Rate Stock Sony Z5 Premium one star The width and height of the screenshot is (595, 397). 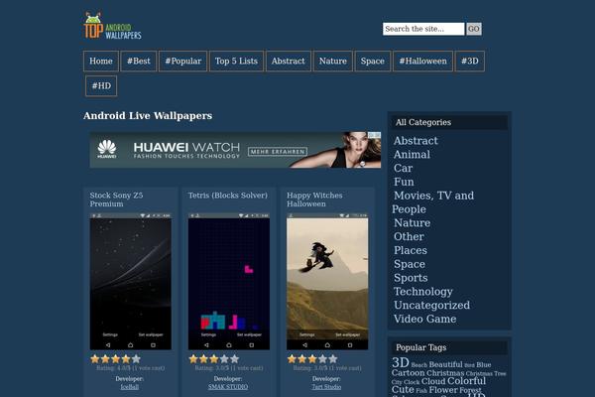(95, 358)
